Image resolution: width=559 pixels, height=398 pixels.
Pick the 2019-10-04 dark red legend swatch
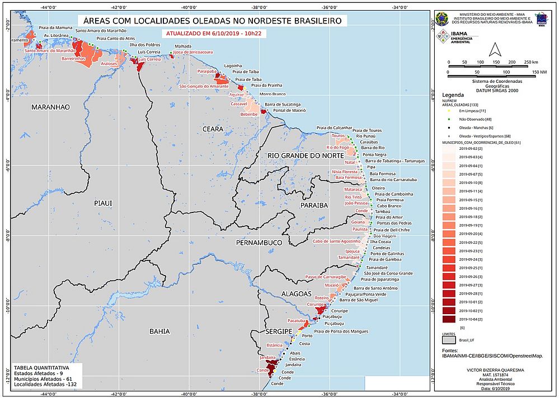click(x=450, y=319)
